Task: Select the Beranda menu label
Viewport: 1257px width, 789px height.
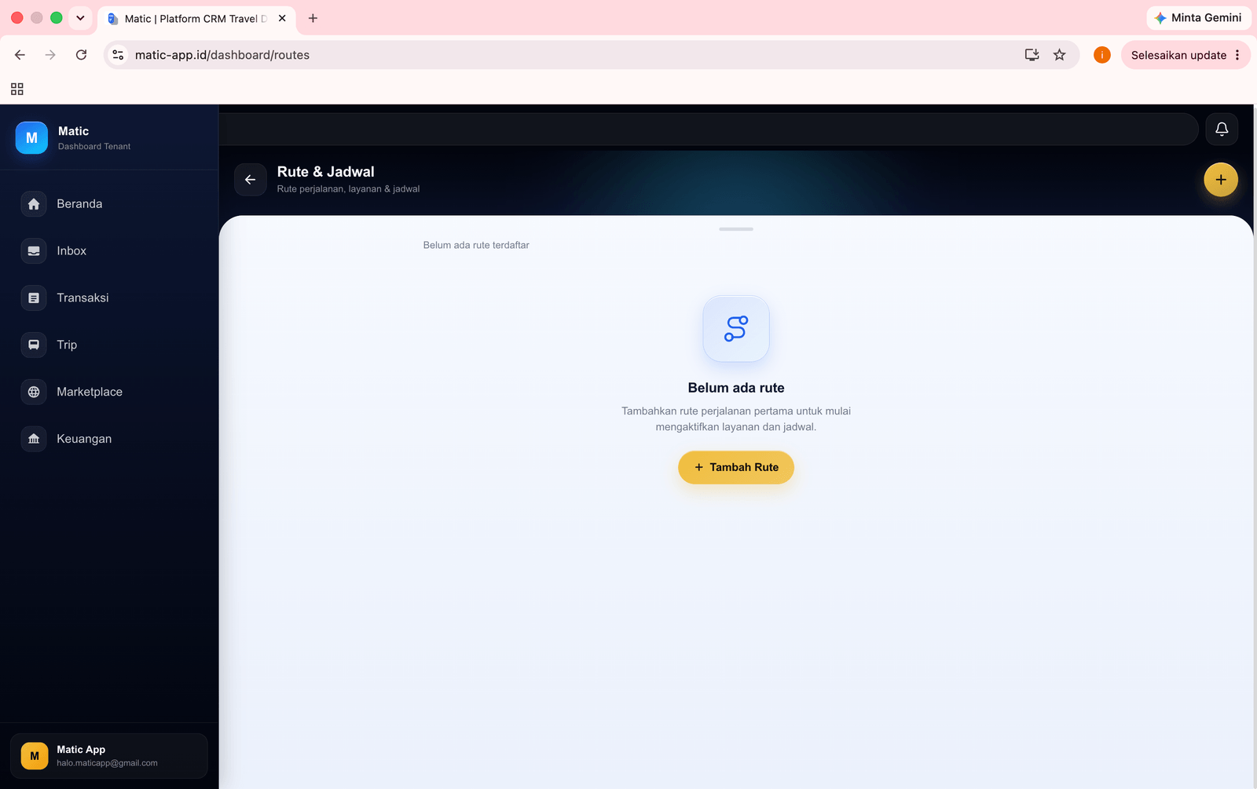Action: (79, 204)
